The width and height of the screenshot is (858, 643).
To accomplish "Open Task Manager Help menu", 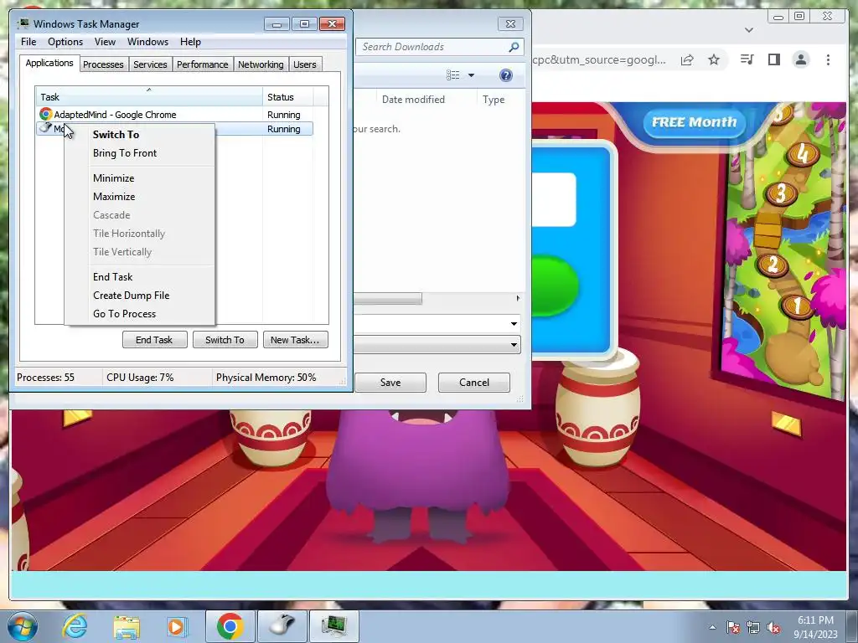I will click(190, 42).
